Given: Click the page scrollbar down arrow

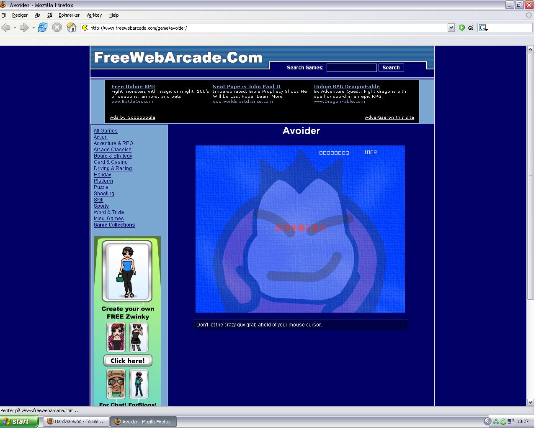Looking at the screenshot, I should pos(531,402).
